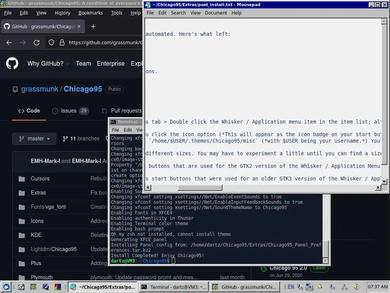Screen dimensions: 390x293
Task: Click the Terminal scrollbar down arrow
Action: click(x=325, y=261)
